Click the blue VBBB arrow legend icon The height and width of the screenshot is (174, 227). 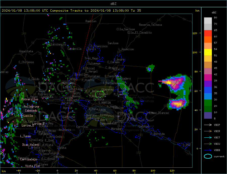[208, 150]
